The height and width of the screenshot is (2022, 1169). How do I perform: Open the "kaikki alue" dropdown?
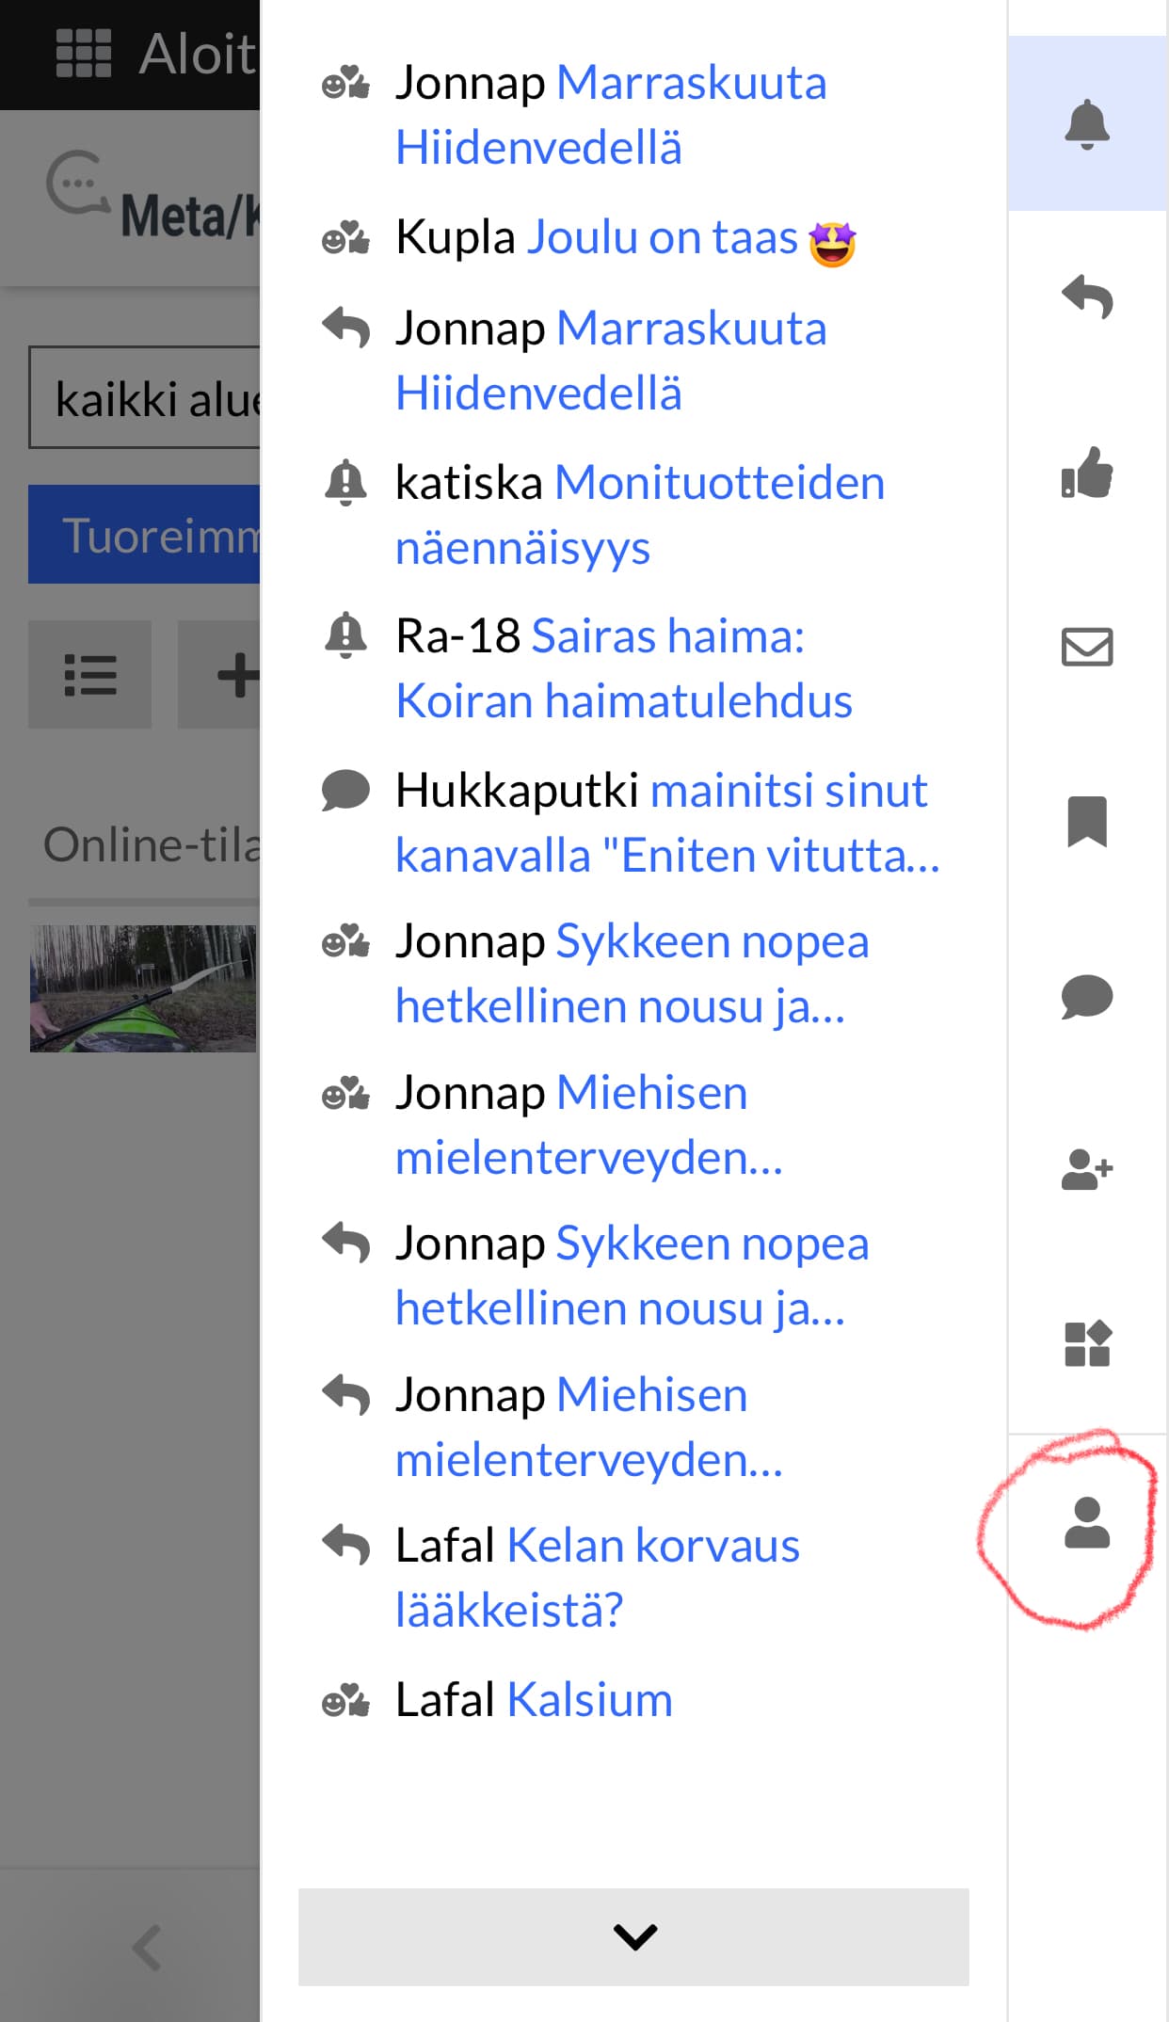[x=144, y=398]
